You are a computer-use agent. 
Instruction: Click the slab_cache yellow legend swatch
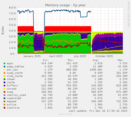[x=4, y=76]
